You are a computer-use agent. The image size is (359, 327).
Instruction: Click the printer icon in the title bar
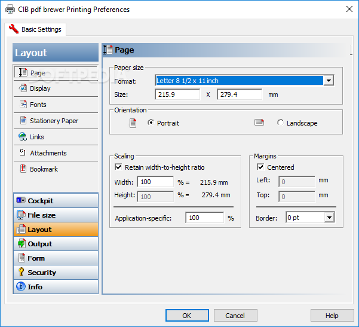point(10,10)
